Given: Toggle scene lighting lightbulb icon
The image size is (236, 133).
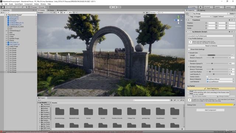Looking at the screenshot, I should pos(58,13).
